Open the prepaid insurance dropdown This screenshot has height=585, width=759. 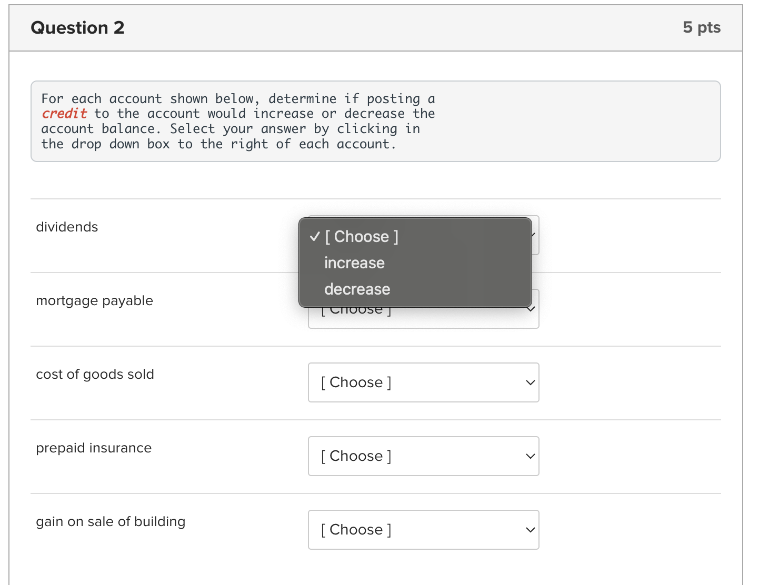coord(423,456)
